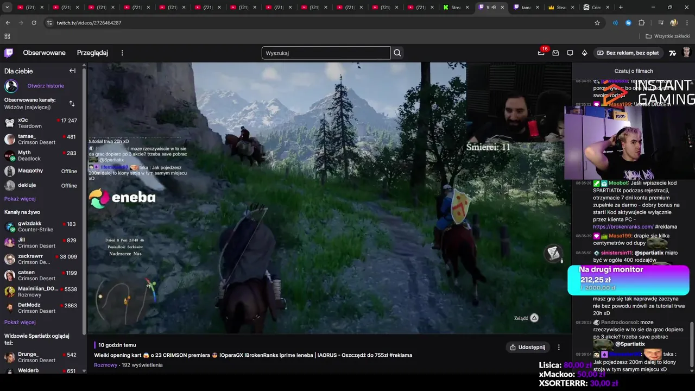Viewport: 695px width, 391px height.
Task: Click the video player to pause
Action: 329,198
